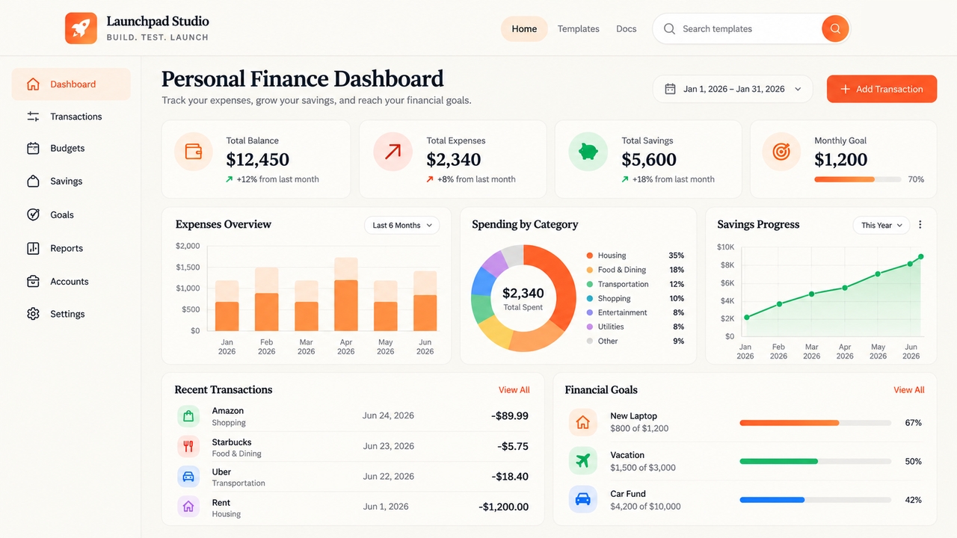Screen dimensions: 957x538
Task: Expand the Last 6 Months dropdown
Action: 401,225
